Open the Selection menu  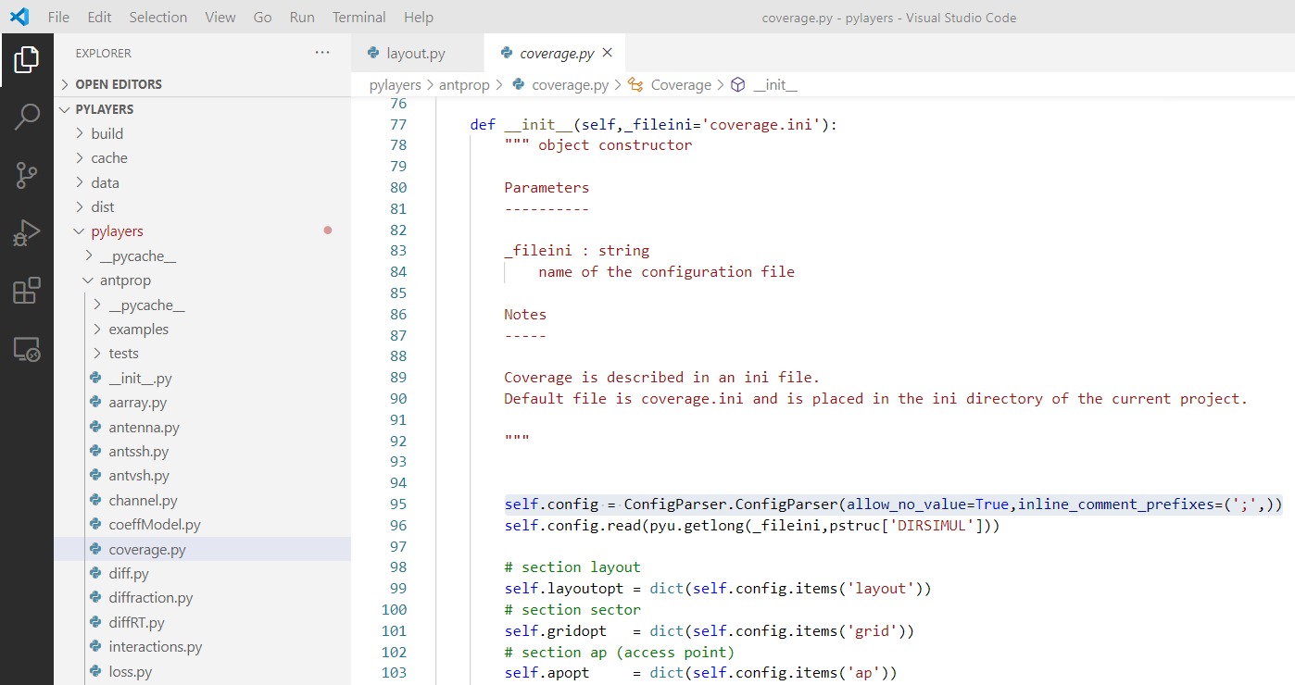point(157,17)
